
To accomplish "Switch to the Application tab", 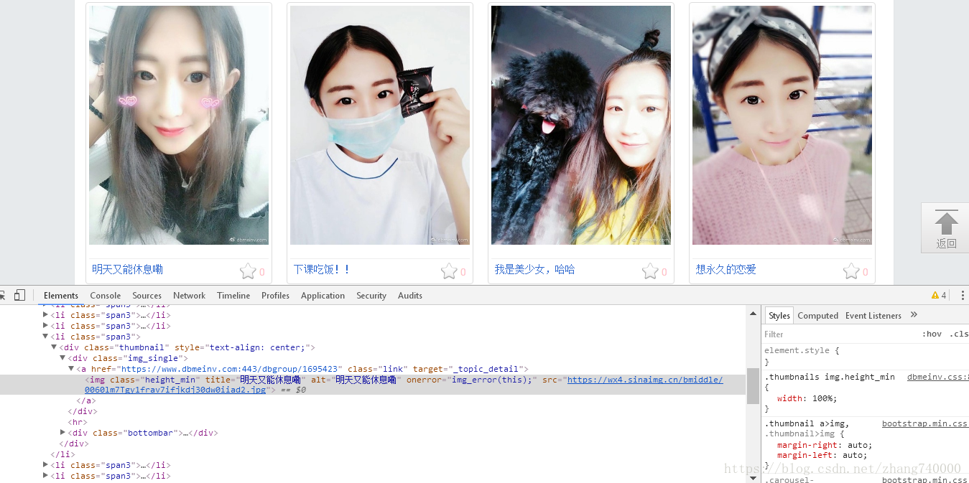I will coord(323,295).
